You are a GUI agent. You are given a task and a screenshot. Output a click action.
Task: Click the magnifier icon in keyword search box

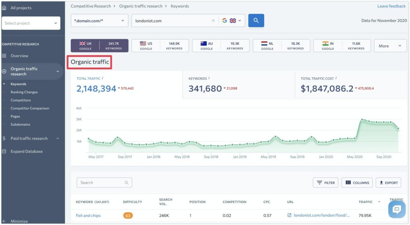pos(127,183)
